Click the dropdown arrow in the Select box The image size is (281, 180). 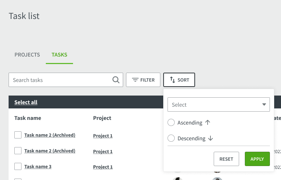(x=264, y=104)
